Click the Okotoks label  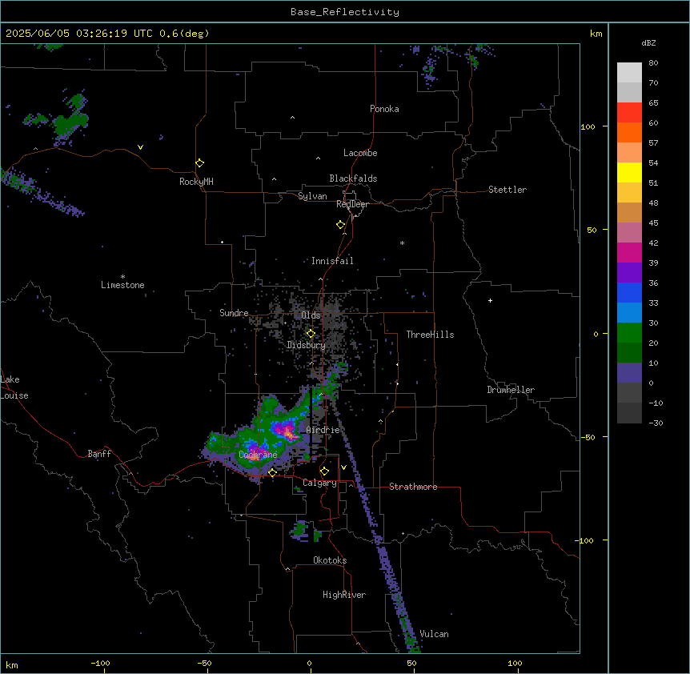click(330, 560)
